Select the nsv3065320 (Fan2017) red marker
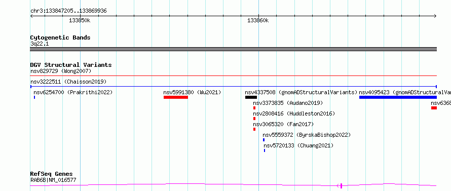Screen dimensions: 451x191 pyautogui.click(x=254, y=129)
